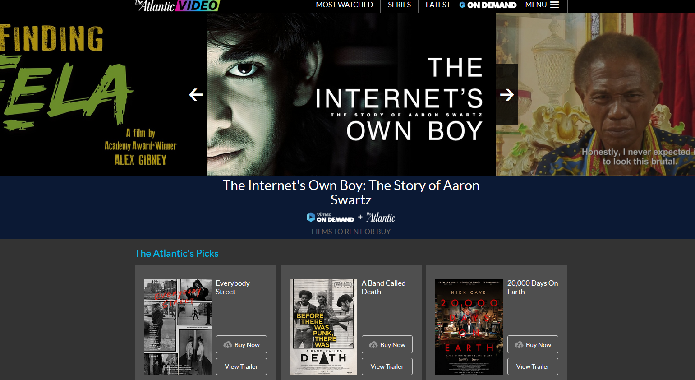Open Most Watched section
The width and height of the screenshot is (695, 380).
(x=344, y=5)
